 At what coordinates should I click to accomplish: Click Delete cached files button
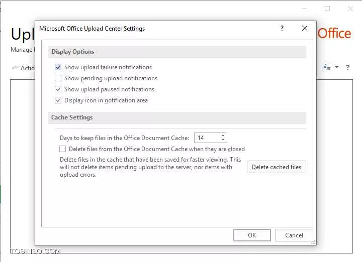[x=277, y=167]
